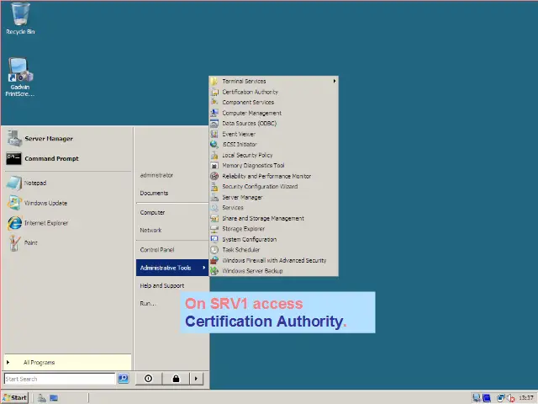Click the Event Viewer icon
The width and height of the screenshot is (538, 404).
tap(214, 134)
